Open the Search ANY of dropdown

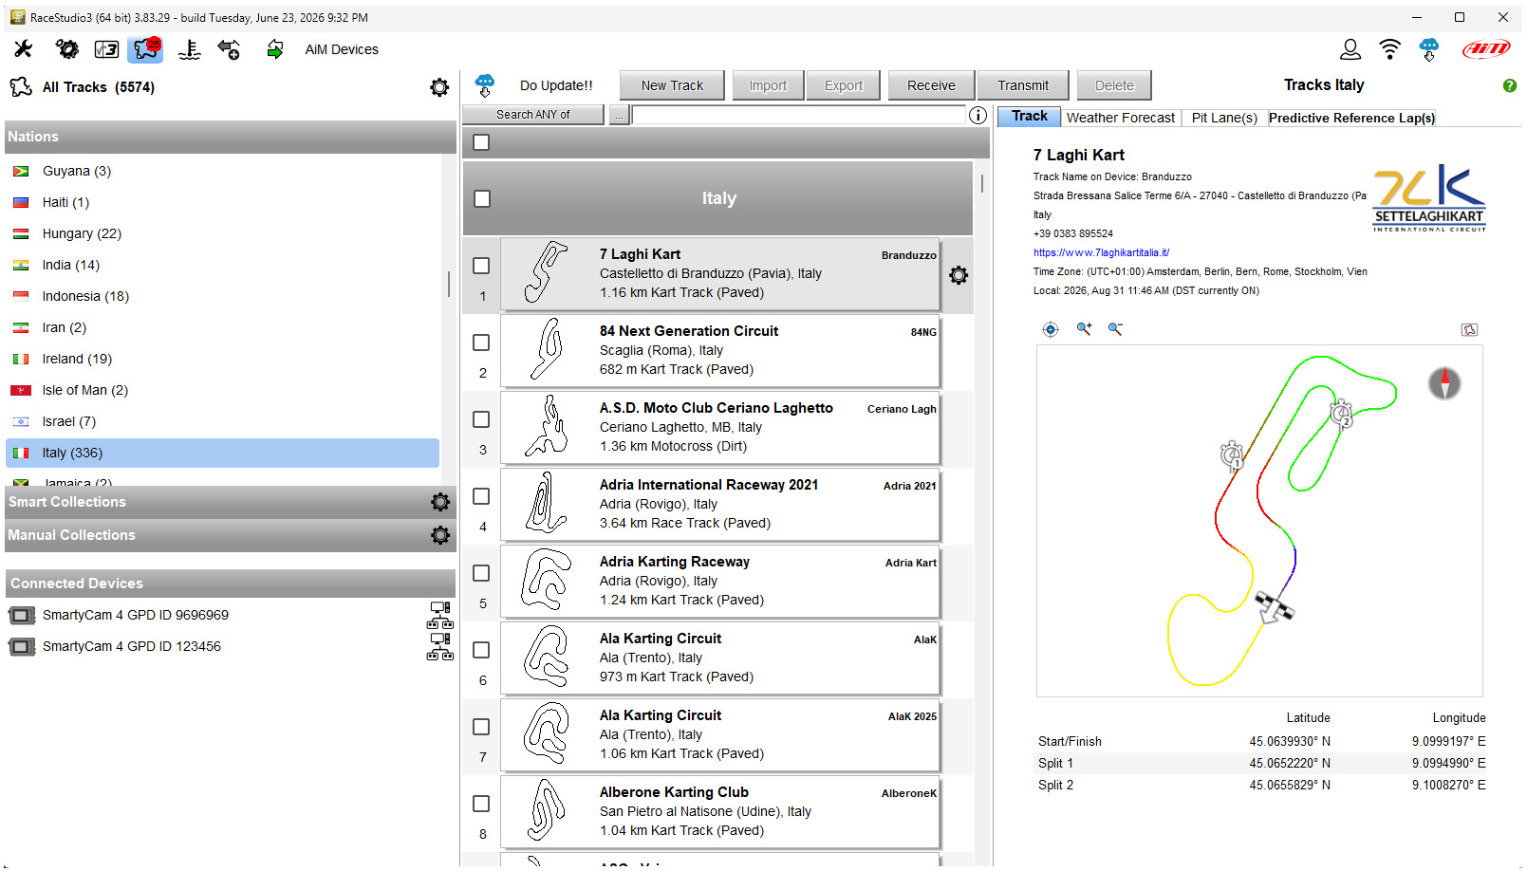(533, 115)
